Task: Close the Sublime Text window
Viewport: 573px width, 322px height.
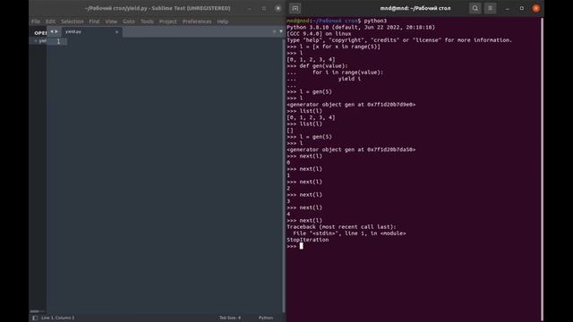Action: tap(278, 8)
